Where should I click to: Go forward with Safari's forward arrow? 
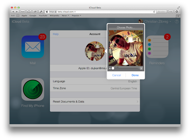(x=17, y=12)
